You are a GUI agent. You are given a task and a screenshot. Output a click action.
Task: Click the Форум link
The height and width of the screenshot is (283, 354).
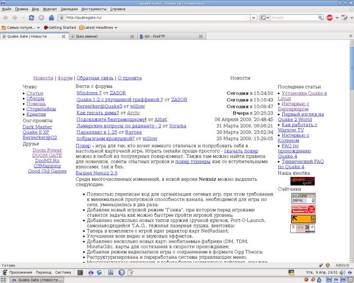(x=65, y=78)
